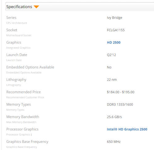This screenshot has width=154, height=150.
Task: Select the $184.00 - $195.00 price value
Action: [121, 92]
